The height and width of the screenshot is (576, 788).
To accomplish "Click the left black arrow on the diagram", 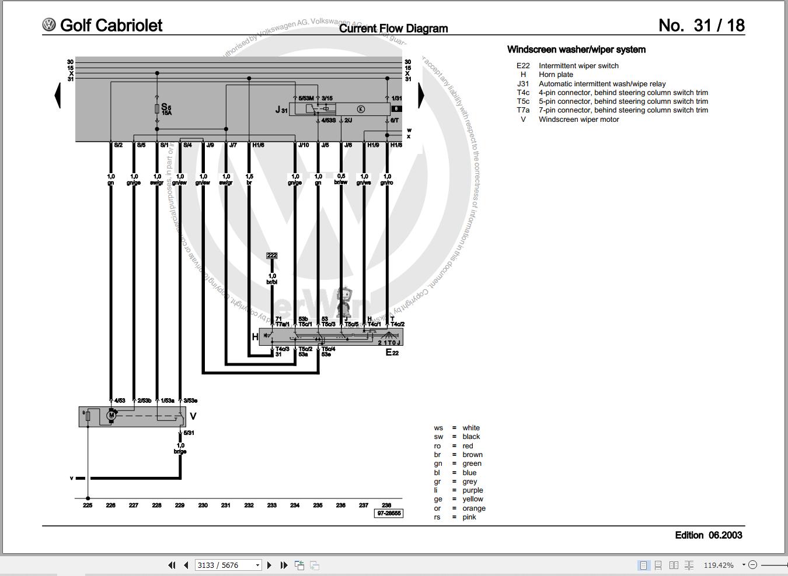I will pos(57,96).
